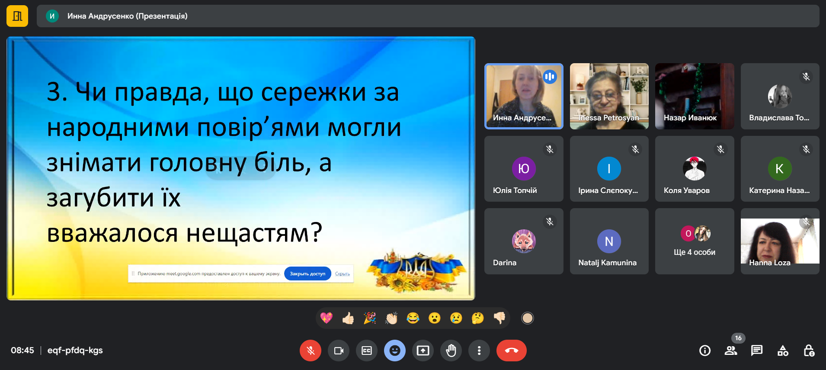Click the 'Закрыть доступ' button
Viewport: 826px width, 370px height.
pyautogui.click(x=307, y=273)
